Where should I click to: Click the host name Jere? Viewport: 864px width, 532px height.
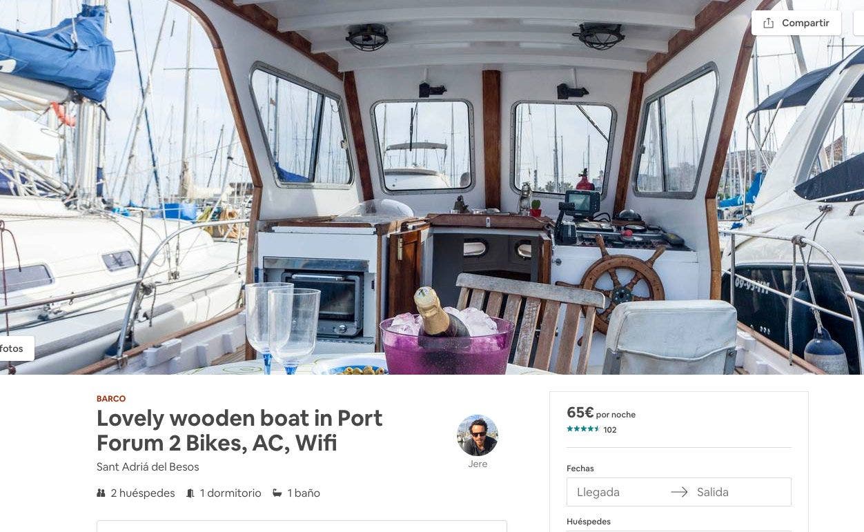pyautogui.click(x=478, y=464)
